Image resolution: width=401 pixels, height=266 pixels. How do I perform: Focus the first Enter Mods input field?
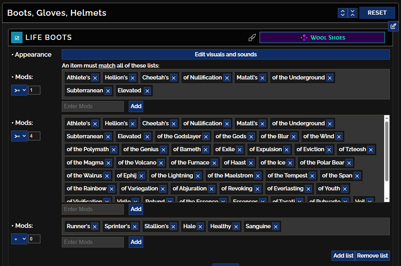pos(93,106)
